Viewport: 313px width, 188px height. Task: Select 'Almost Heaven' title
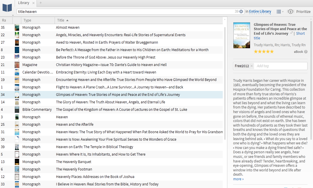pyautogui.click(x=68, y=28)
